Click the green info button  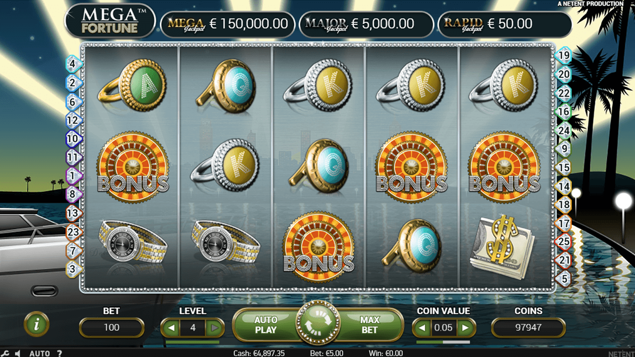coord(36,324)
